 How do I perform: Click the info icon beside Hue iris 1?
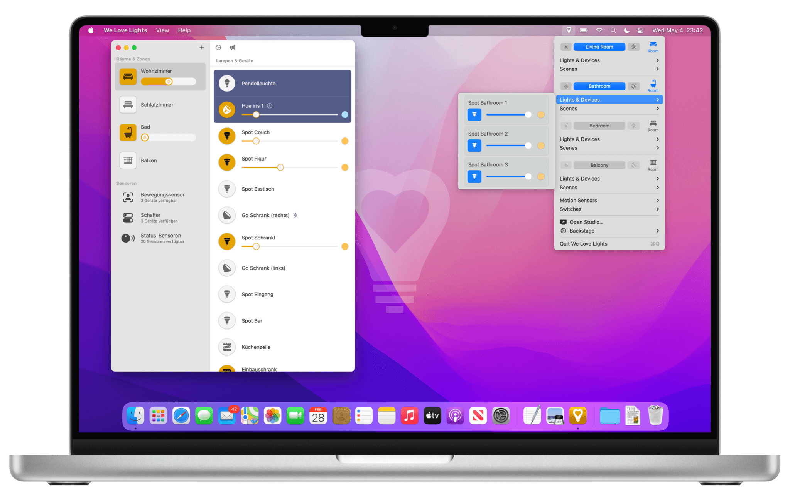(270, 106)
